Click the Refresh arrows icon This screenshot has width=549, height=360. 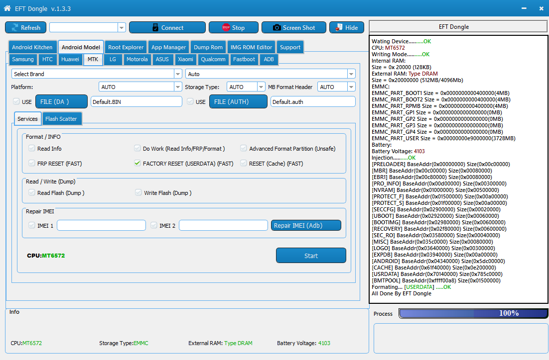(x=15, y=28)
